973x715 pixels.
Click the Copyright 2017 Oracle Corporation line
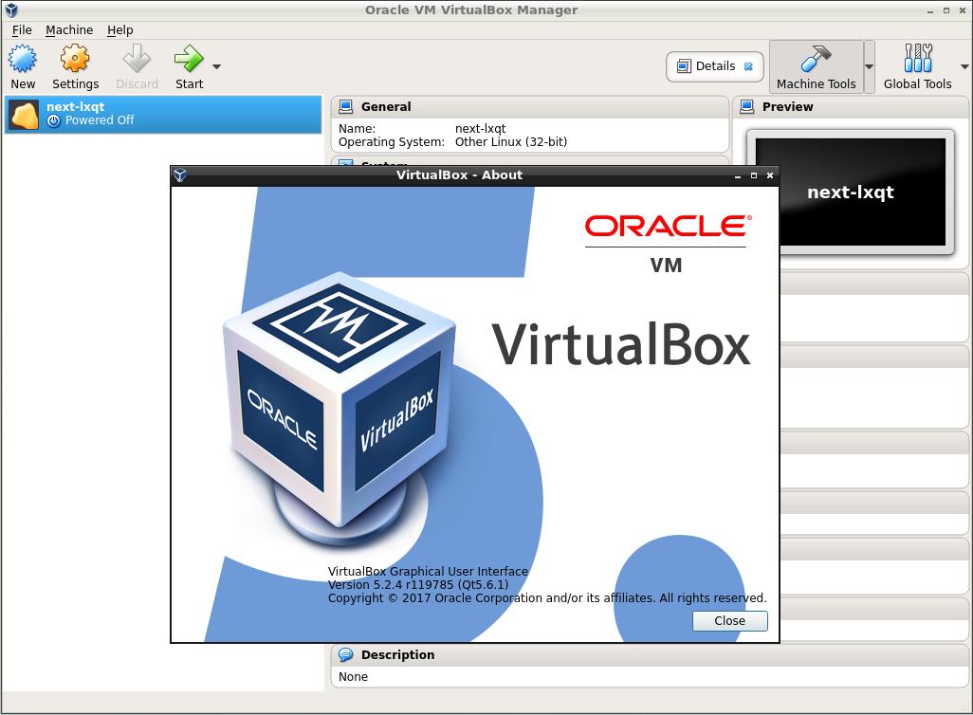547,598
